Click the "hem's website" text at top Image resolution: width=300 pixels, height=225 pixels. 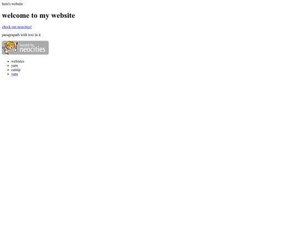pyautogui.click(x=12, y=4)
